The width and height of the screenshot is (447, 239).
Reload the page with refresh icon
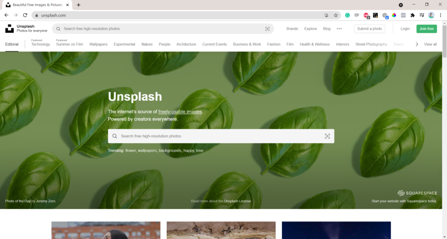pos(25,15)
